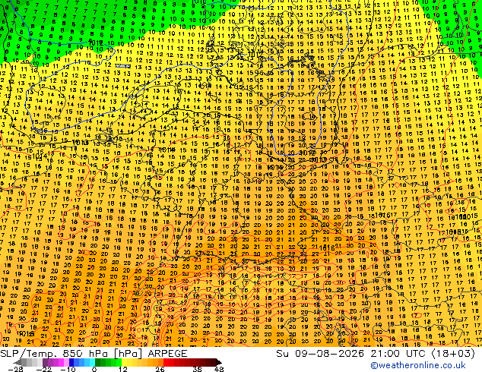Click the '-28' label on the color scale
482x372 pixels.
pyautogui.click(x=15, y=369)
